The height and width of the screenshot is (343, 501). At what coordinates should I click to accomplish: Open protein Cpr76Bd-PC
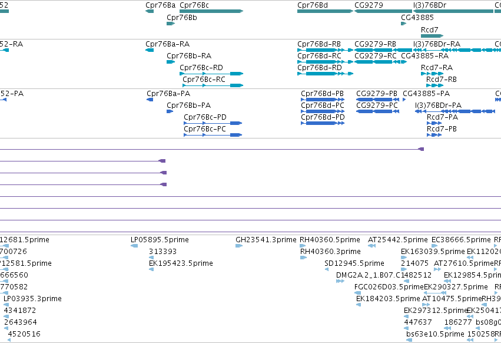(323, 105)
